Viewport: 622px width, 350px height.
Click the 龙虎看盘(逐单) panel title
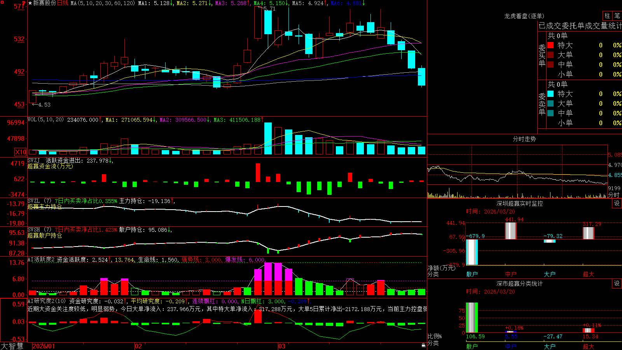524,16
